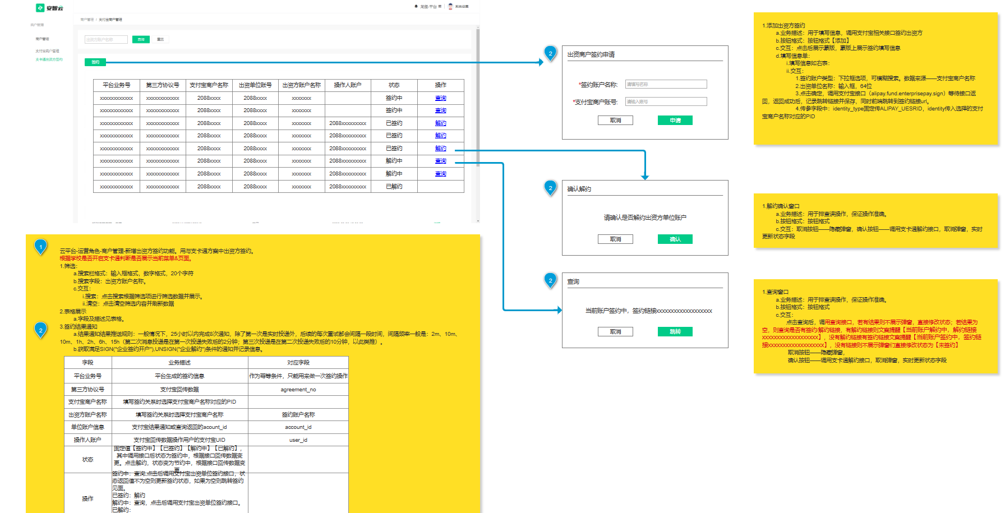The image size is (1005, 513).
Task: Click the 支付宝商户管理 breadcrumb
Action: point(110,20)
